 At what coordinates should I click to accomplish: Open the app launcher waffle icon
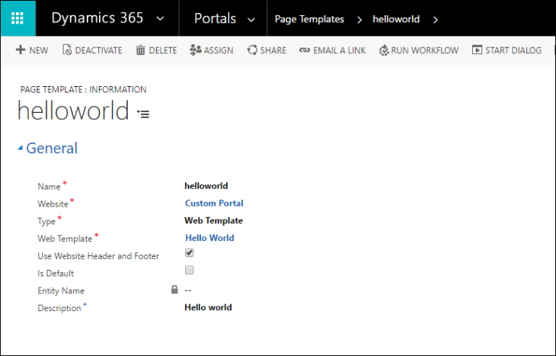(x=18, y=18)
